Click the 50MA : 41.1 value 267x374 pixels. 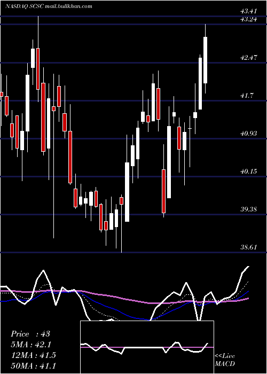(33, 365)
